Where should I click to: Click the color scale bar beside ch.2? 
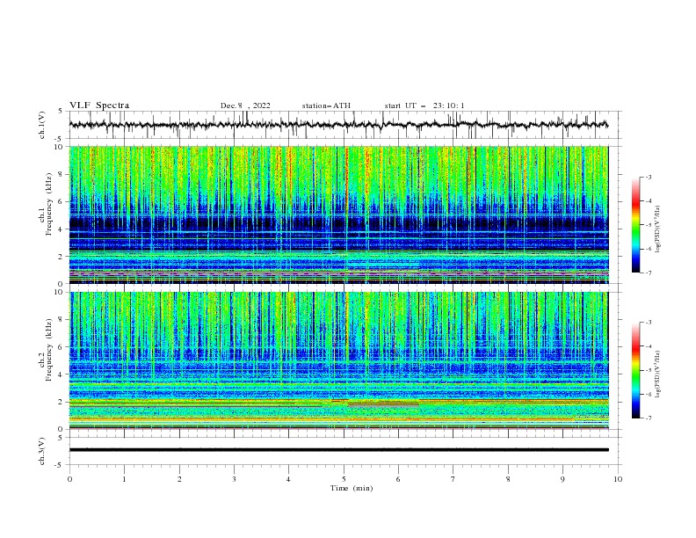click(635, 370)
